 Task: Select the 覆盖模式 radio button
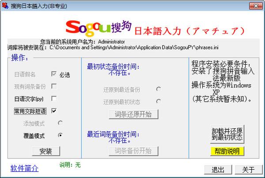(60, 135)
